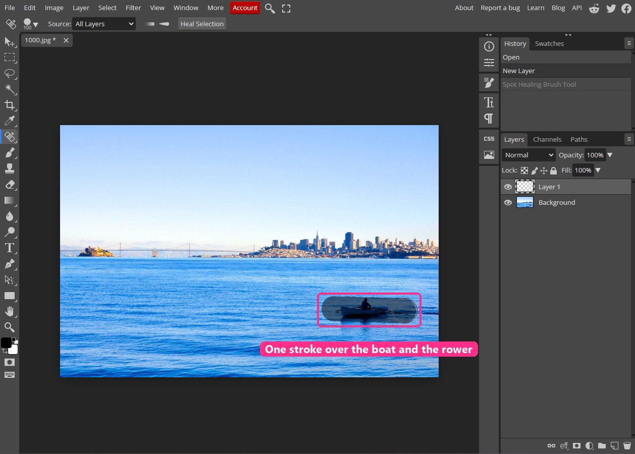The image size is (635, 454).
Task: Open the CSS side panel
Action: tap(489, 139)
